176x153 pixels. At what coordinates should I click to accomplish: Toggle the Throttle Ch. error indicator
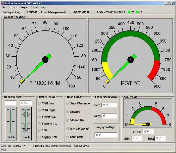coord(39,124)
